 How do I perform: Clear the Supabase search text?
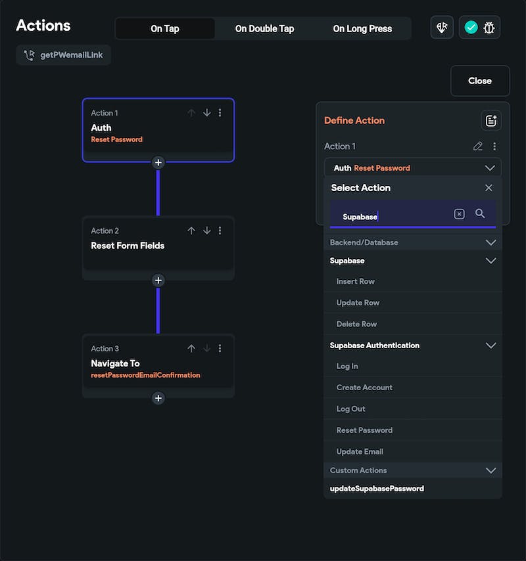pyautogui.click(x=459, y=214)
